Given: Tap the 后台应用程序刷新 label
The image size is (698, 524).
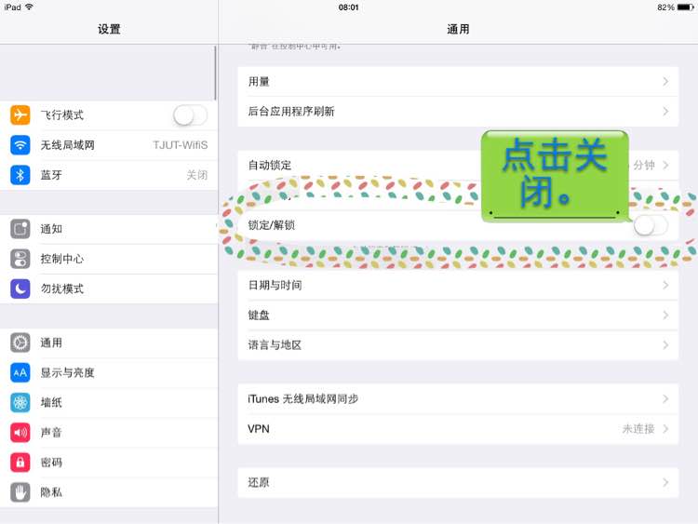Looking at the screenshot, I should (x=291, y=112).
